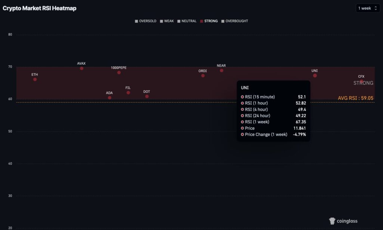Toggle the NEUTRAL legend filter
This screenshot has height=230, width=383.
[x=187, y=21]
